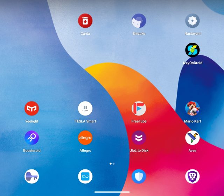224x196 pixels.
Task: Launch the Shizuku app
Action: [139, 21]
